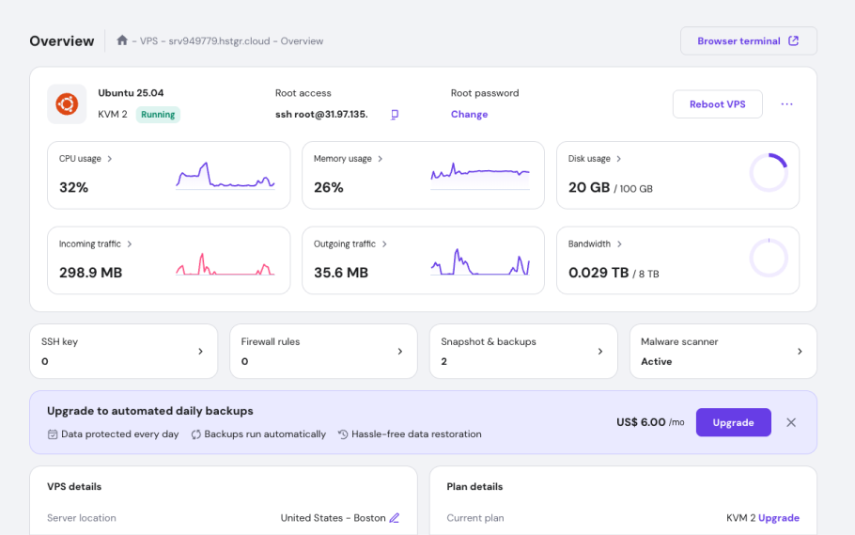The image size is (855, 535).
Task: Click the Disk usage ring indicator
Action: coord(769,172)
